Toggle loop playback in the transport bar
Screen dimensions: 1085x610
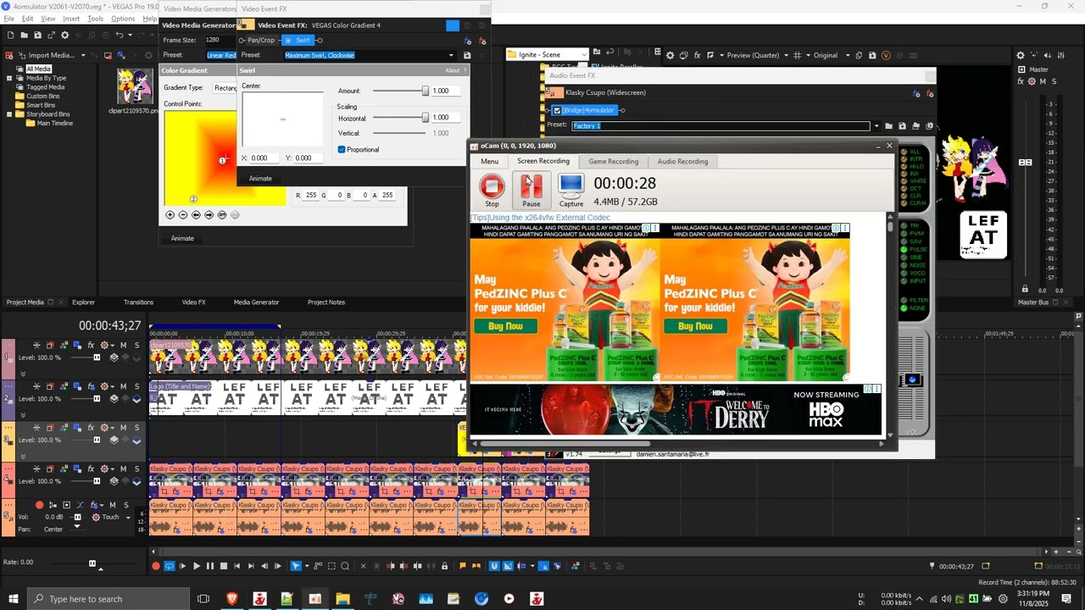(x=169, y=566)
